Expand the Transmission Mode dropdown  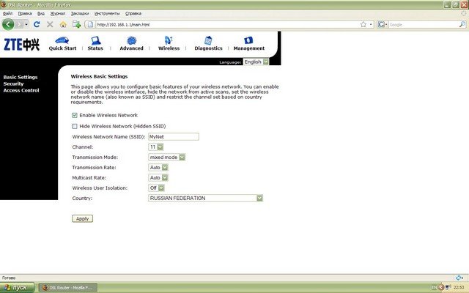tap(167, 157)
